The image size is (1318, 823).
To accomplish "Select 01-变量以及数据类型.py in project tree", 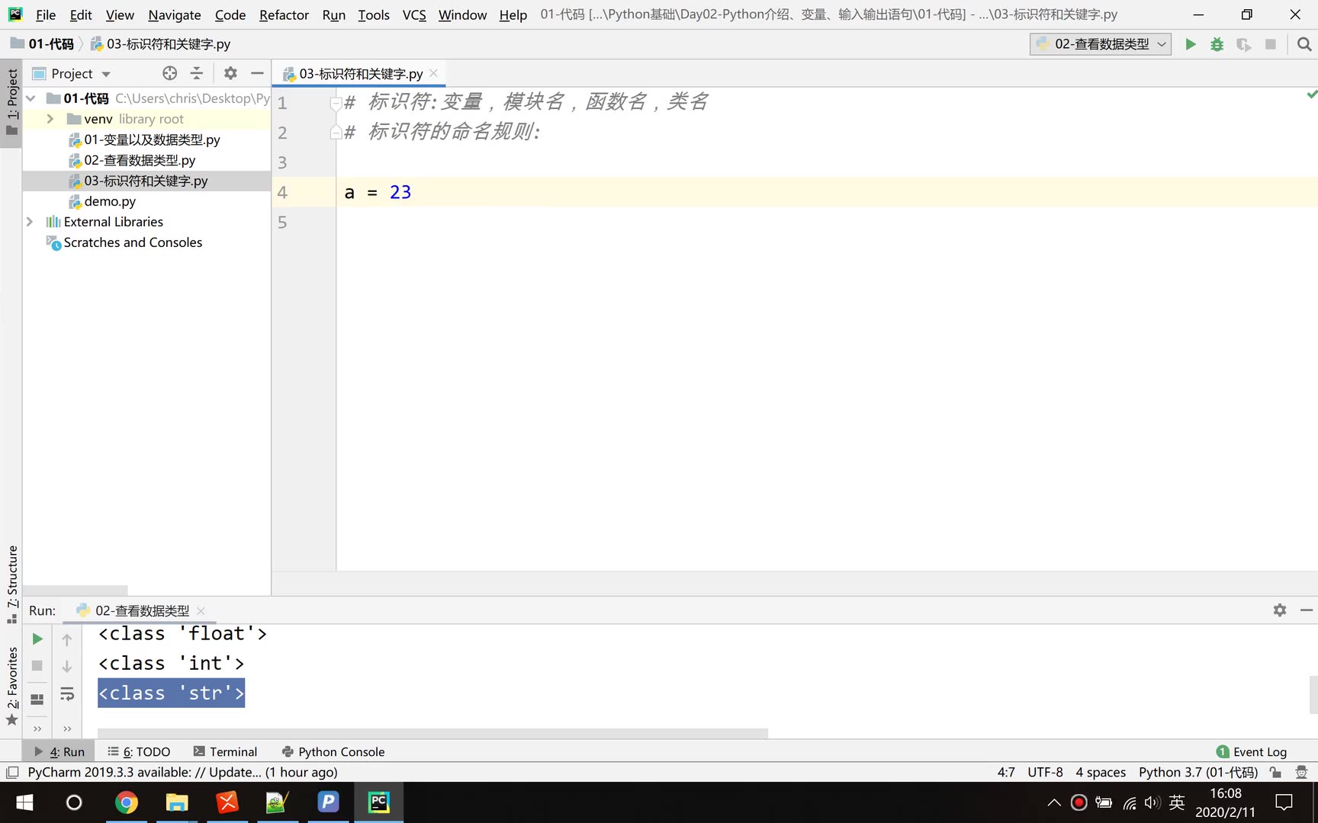I will tap(152, 139).
